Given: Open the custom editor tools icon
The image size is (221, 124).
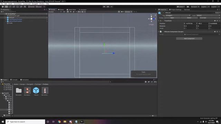Looking at the screenshot, I should point(25,7).
